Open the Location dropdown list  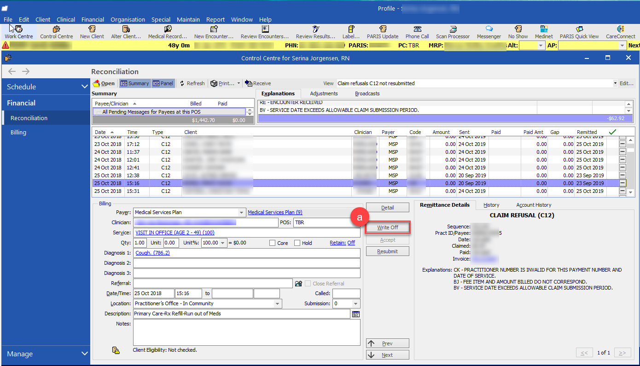click(x=277, y=304)
